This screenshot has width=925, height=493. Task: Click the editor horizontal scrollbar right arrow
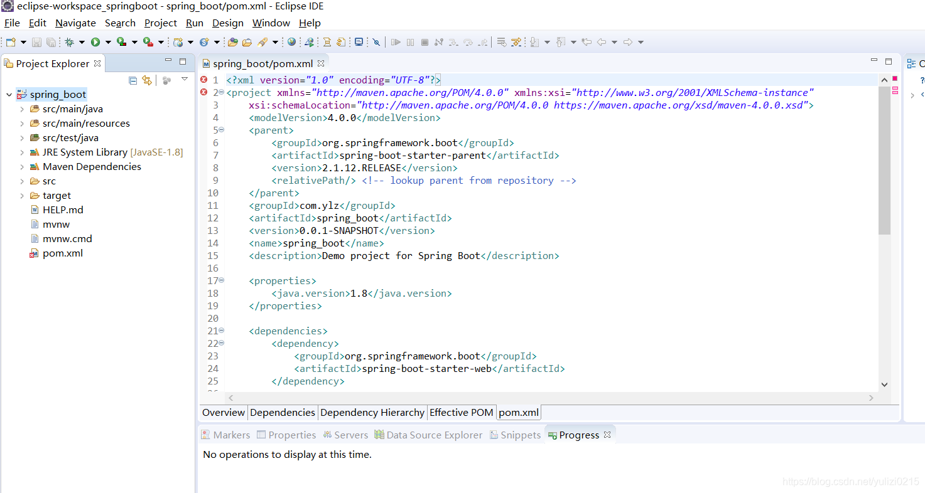[x=871, y=398]
